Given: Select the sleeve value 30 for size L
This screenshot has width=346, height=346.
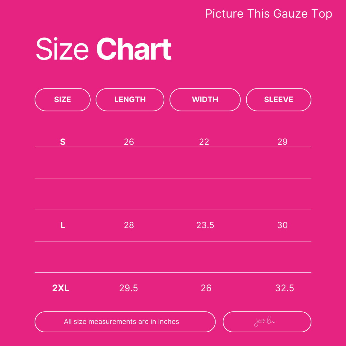Looking at the screenshot, I should pos(283,225).
